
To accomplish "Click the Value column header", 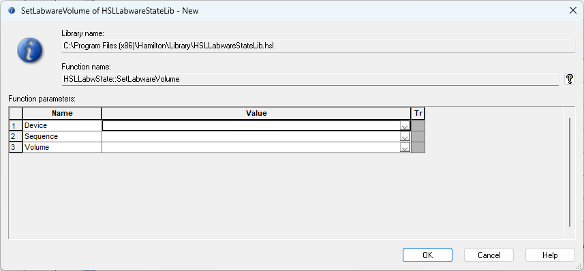I will pos(256,113).
